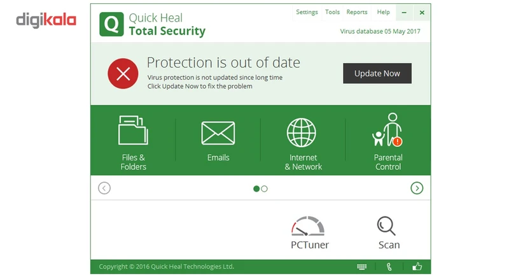Click the thumbs-up like icon
This screenshot has width=509, height=279.
[417, 267]
